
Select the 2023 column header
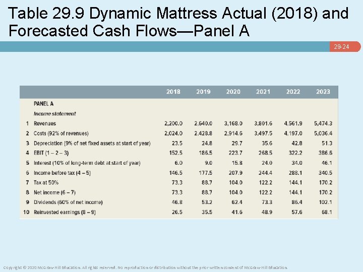click(323, 92)
